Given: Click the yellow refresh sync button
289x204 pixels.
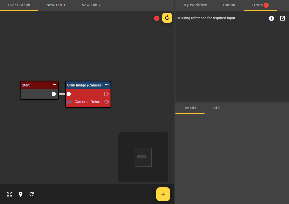Looking at the screenshot, I should point(167,18).
